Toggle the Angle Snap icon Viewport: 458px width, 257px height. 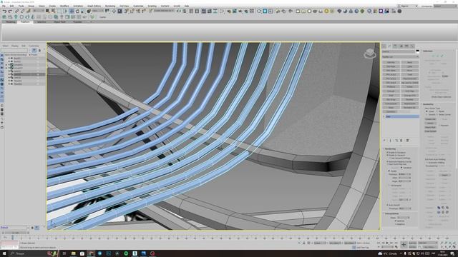pos(132,11)
